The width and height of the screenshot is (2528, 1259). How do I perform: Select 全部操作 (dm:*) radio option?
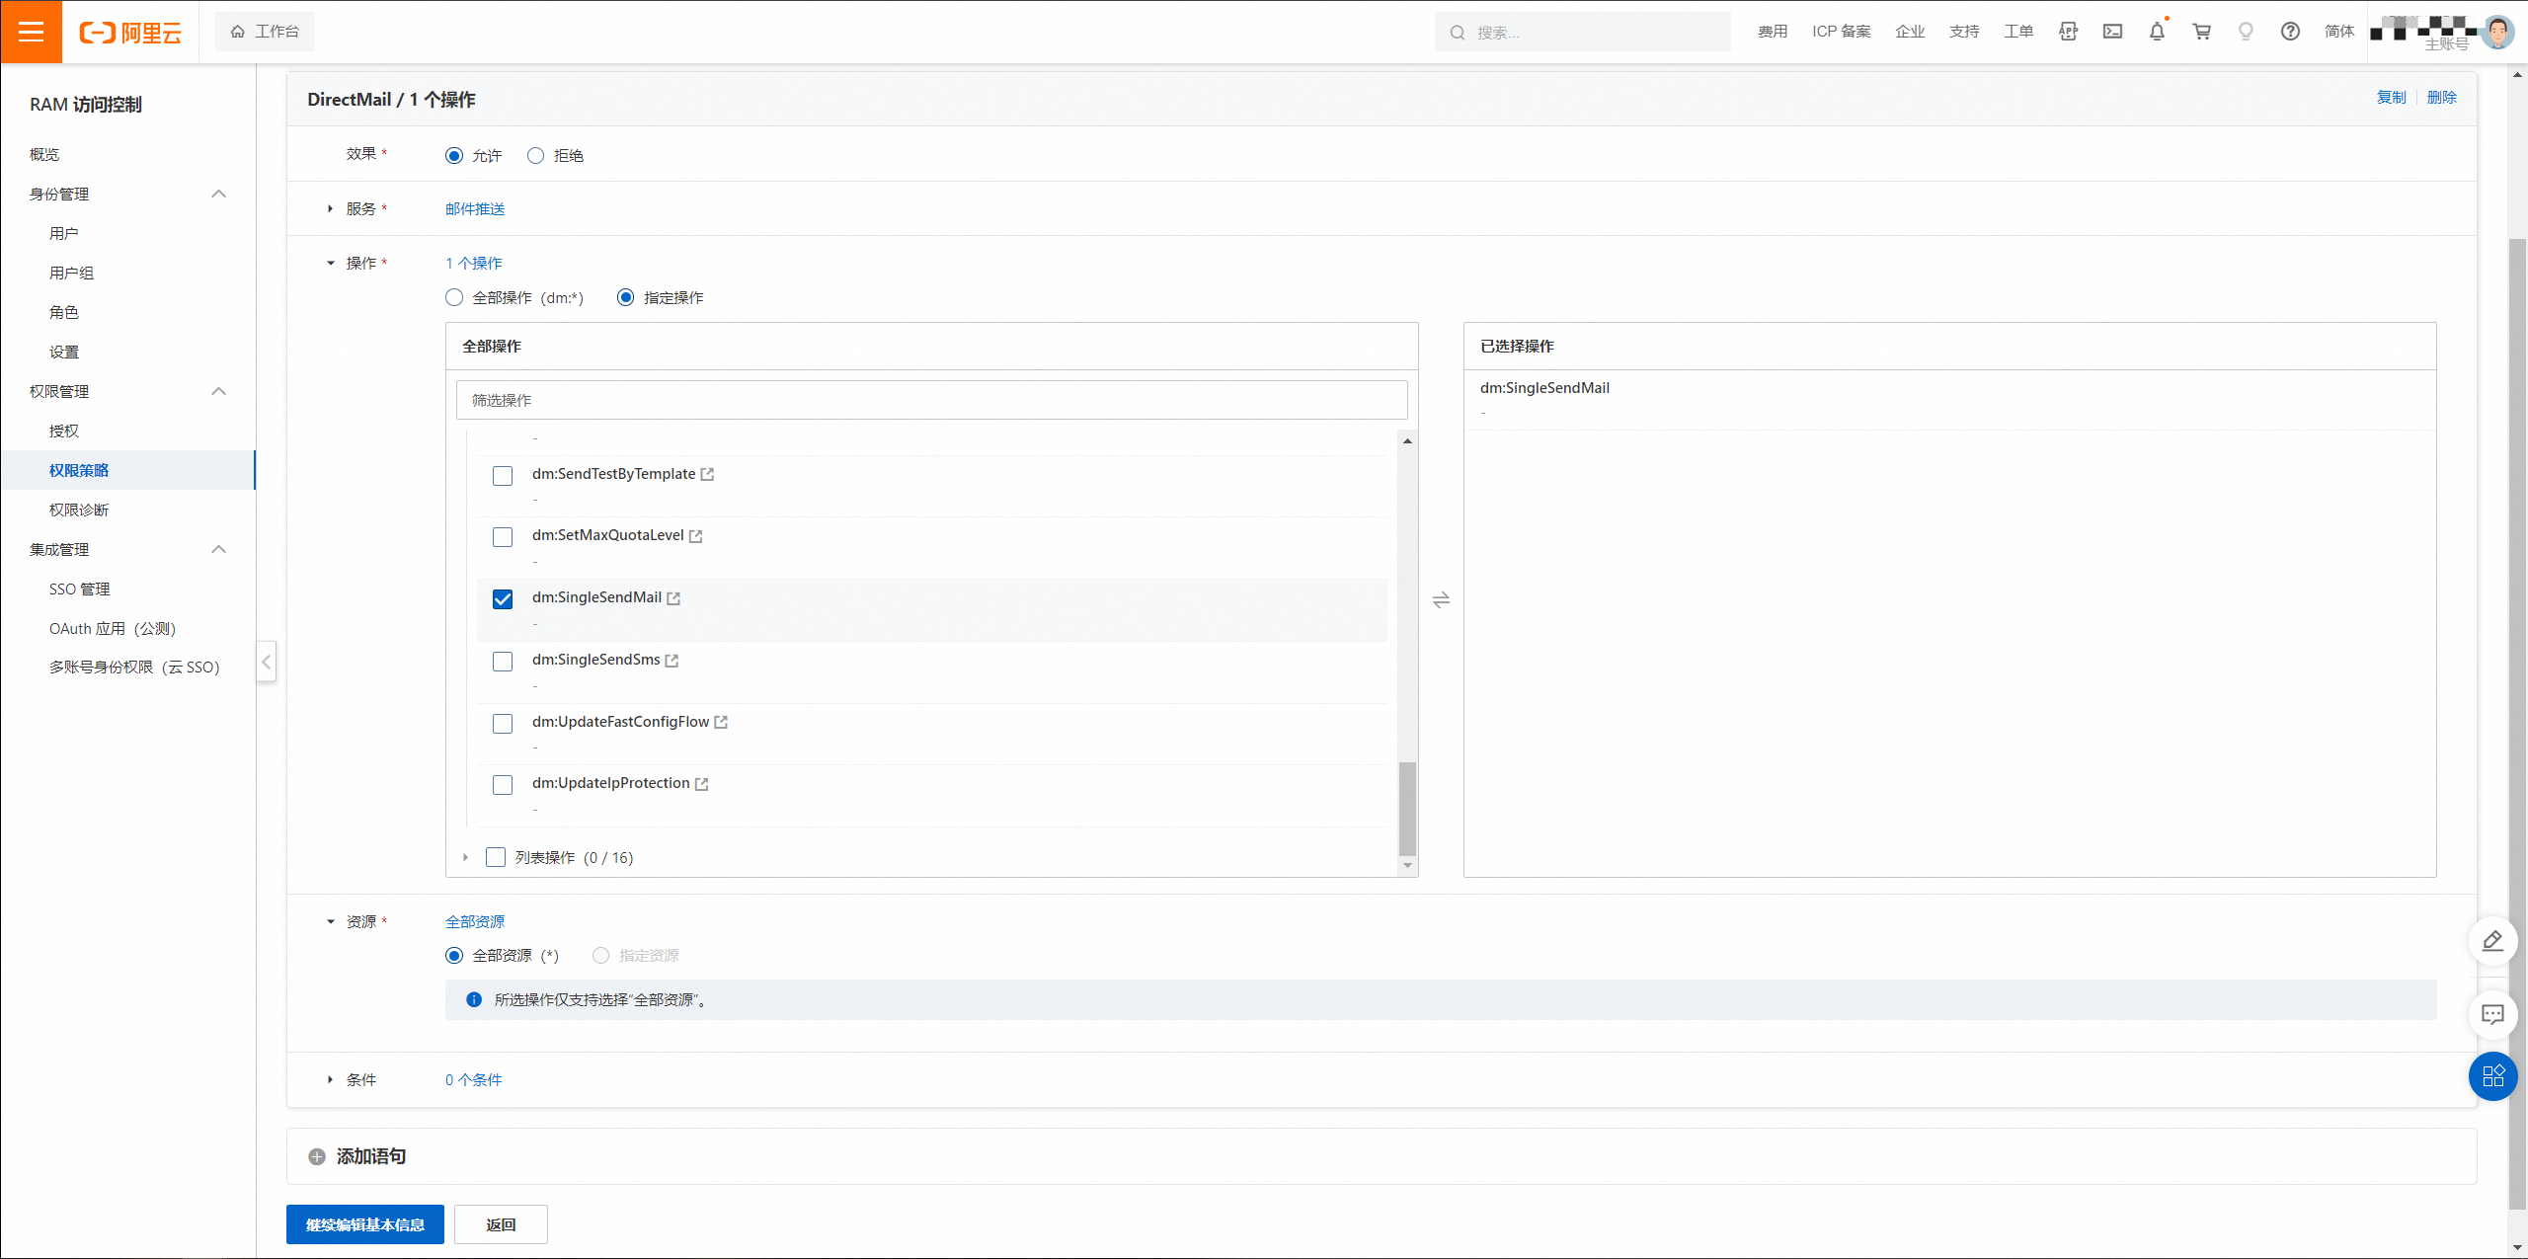tap(454, 298)
